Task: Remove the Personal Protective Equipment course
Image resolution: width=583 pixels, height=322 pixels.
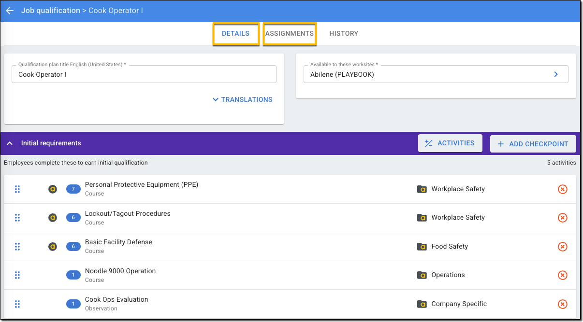Action: (562, 189)
